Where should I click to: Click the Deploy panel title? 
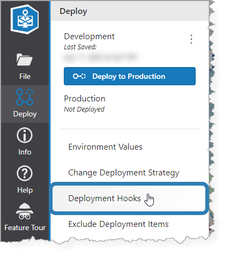73,11
